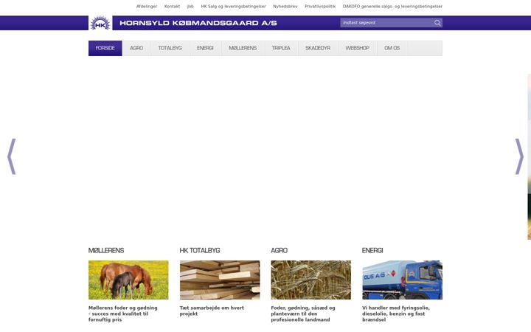Screen dimensions: 531x332
Task: Click the Nyhedsbrev link
Action: pyautogui.click(x=285, y=7)
